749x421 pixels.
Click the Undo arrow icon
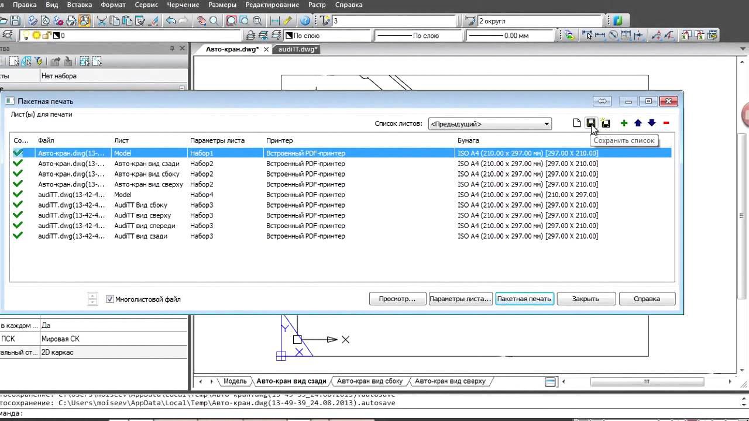(170, 20)
